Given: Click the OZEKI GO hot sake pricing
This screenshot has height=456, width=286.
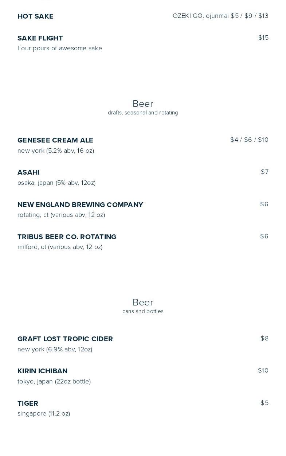Looking at the screenshot, I should tap(220, 16).
